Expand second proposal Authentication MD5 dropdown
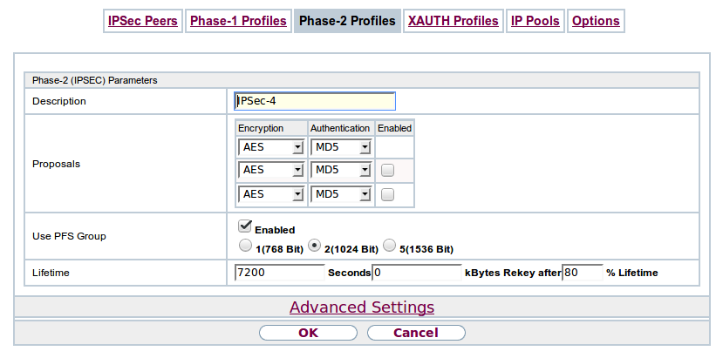This screenshot has height=358, width=723. (341, 171)
